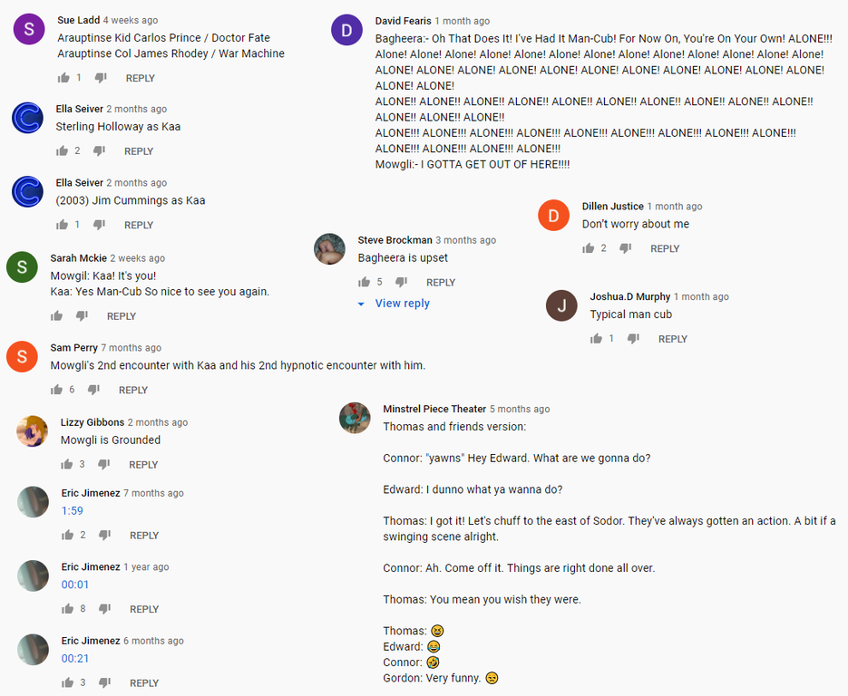Dislike Dillen Justice's comment

(x=626, y=248)
